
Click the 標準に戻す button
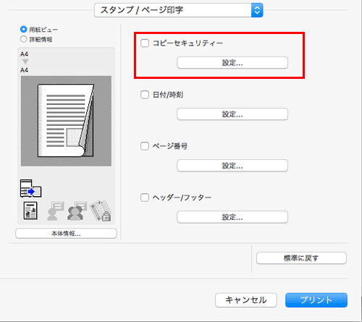coord(301,258)
